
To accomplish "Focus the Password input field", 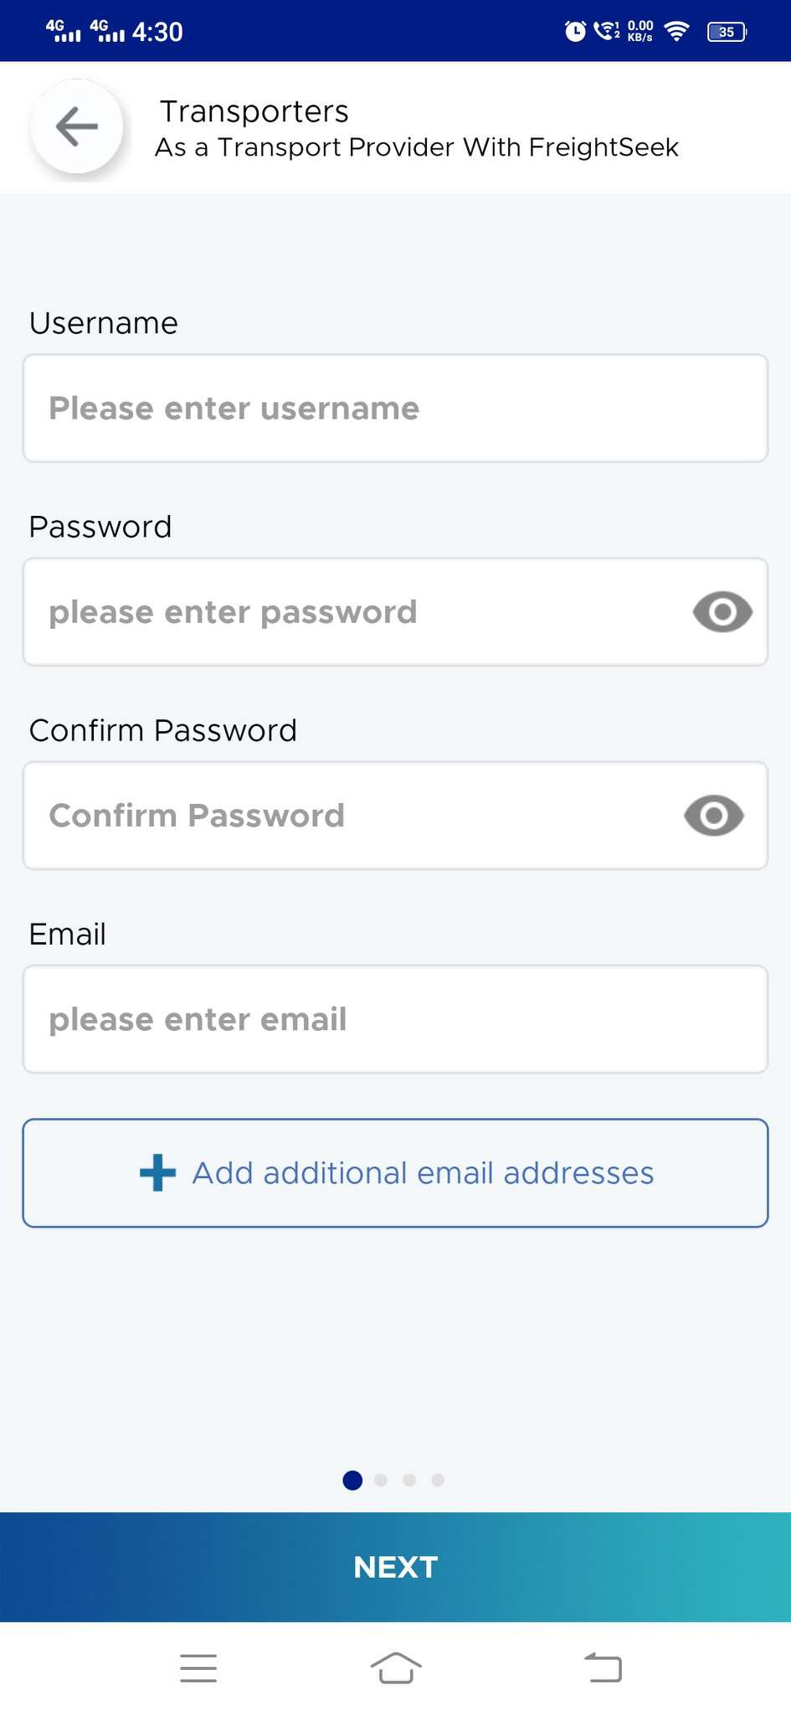I will 352,612.
